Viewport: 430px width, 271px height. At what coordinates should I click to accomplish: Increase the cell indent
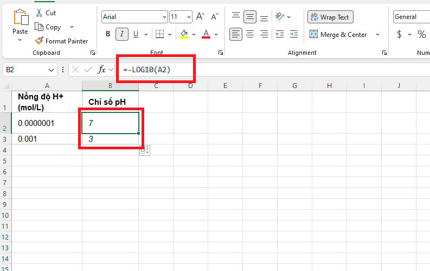(x=294, y=34)
